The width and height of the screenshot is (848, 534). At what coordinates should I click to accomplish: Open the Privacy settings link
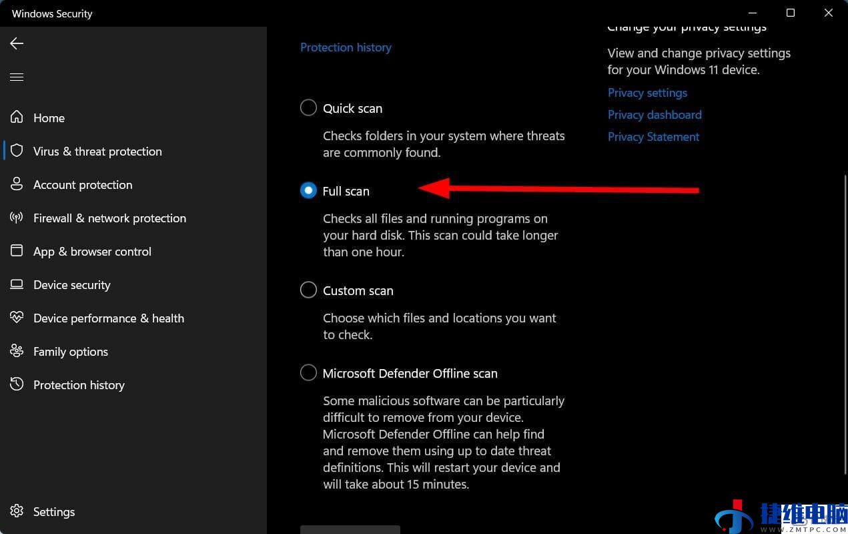[647, 93]
